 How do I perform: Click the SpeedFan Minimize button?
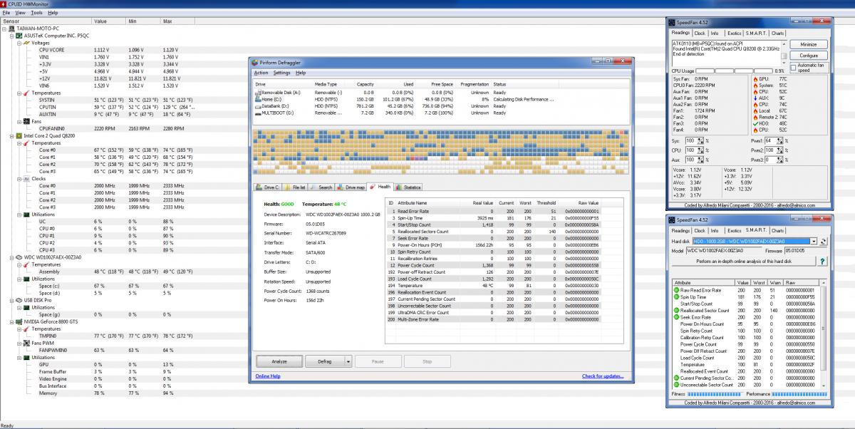point(809,44)
